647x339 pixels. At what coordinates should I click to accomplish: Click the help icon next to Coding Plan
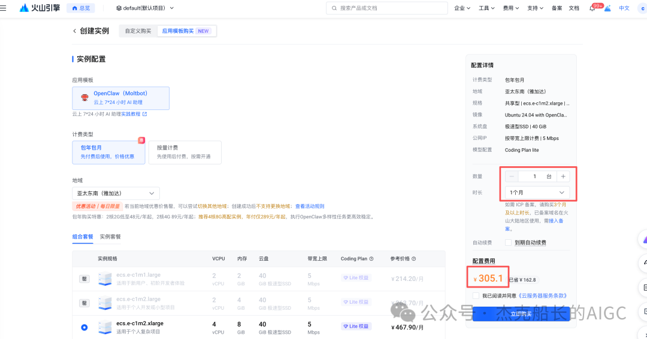[371, 259]
